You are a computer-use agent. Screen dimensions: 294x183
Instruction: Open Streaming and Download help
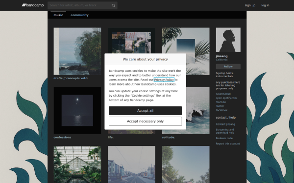pyautogui.click(x=225, y=131)
